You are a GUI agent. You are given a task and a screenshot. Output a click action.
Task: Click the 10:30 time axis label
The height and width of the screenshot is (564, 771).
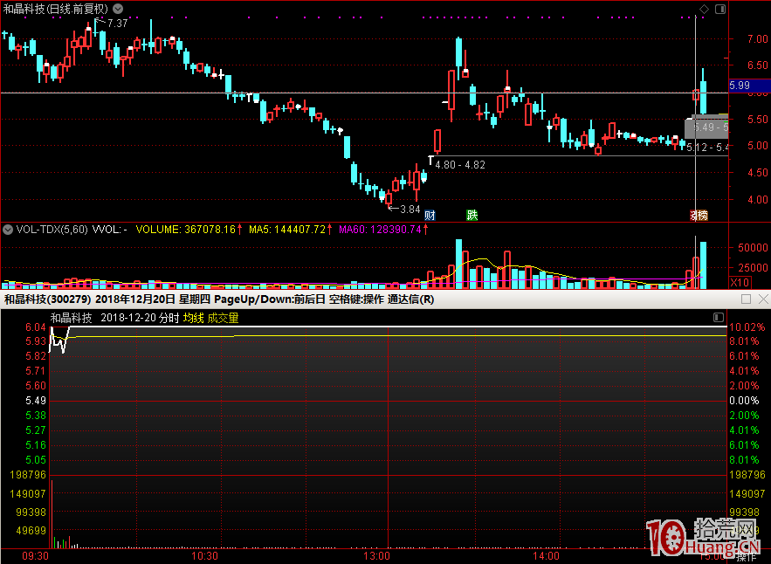pos(204,556)
